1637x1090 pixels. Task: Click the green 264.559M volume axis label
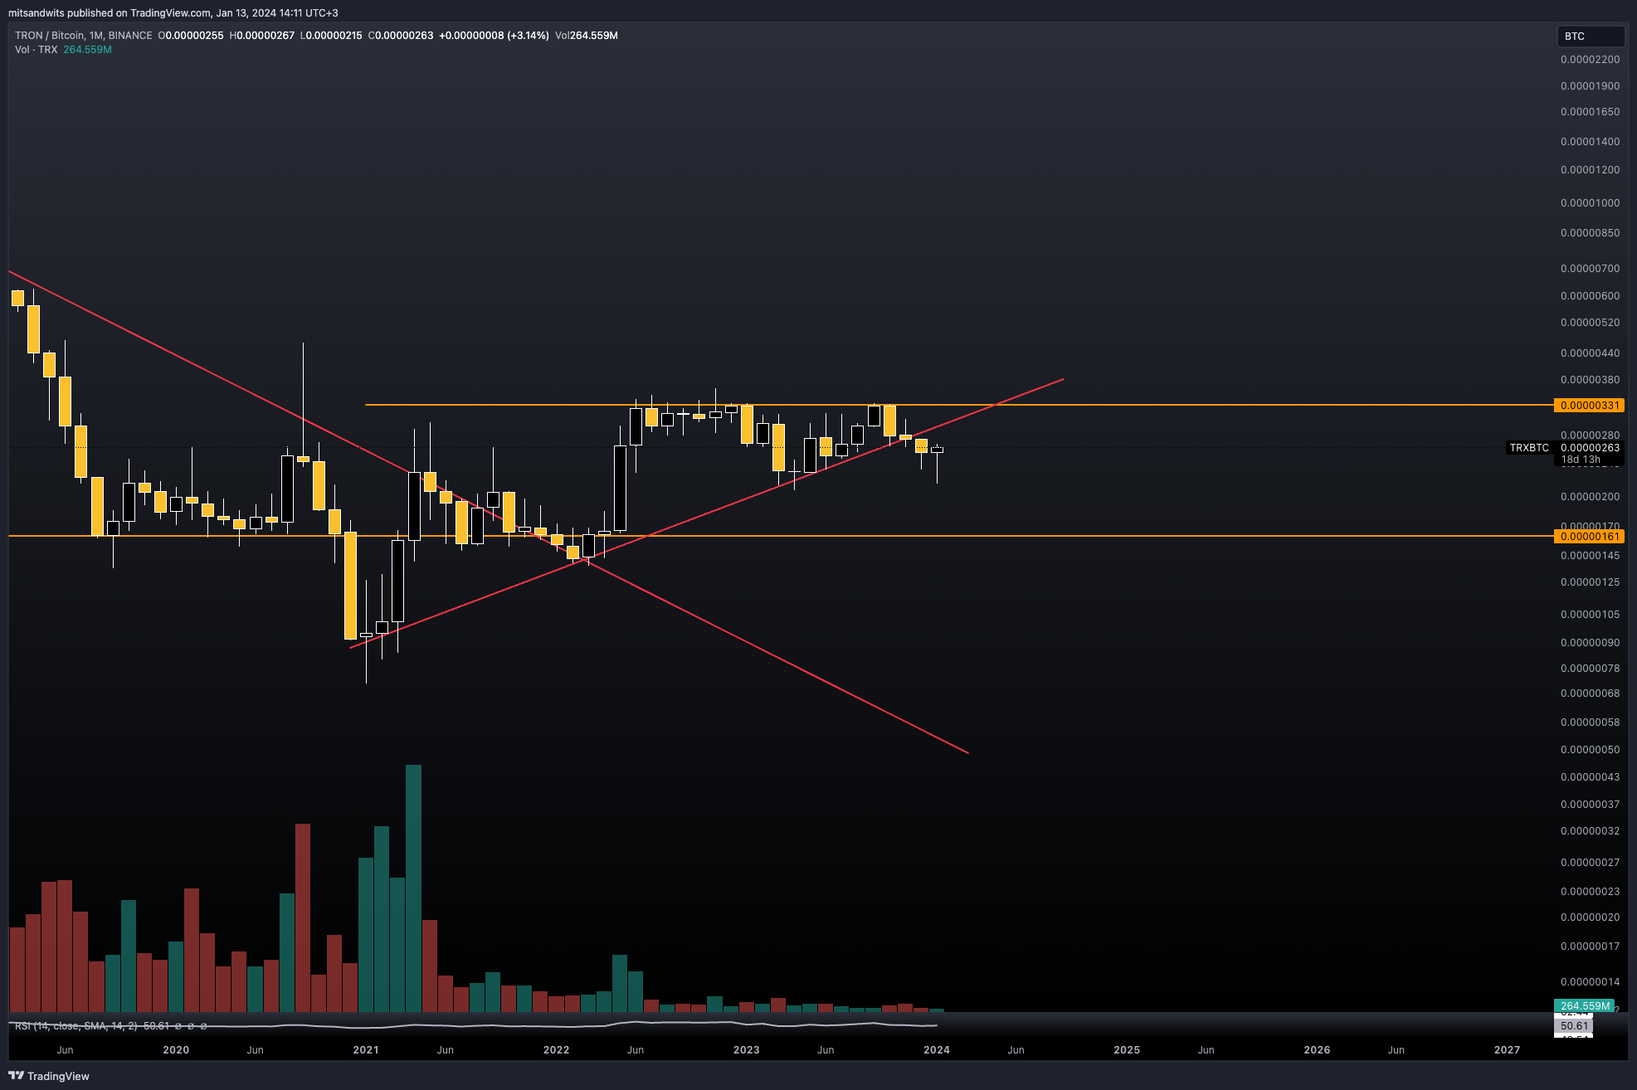point(1584,1006)
